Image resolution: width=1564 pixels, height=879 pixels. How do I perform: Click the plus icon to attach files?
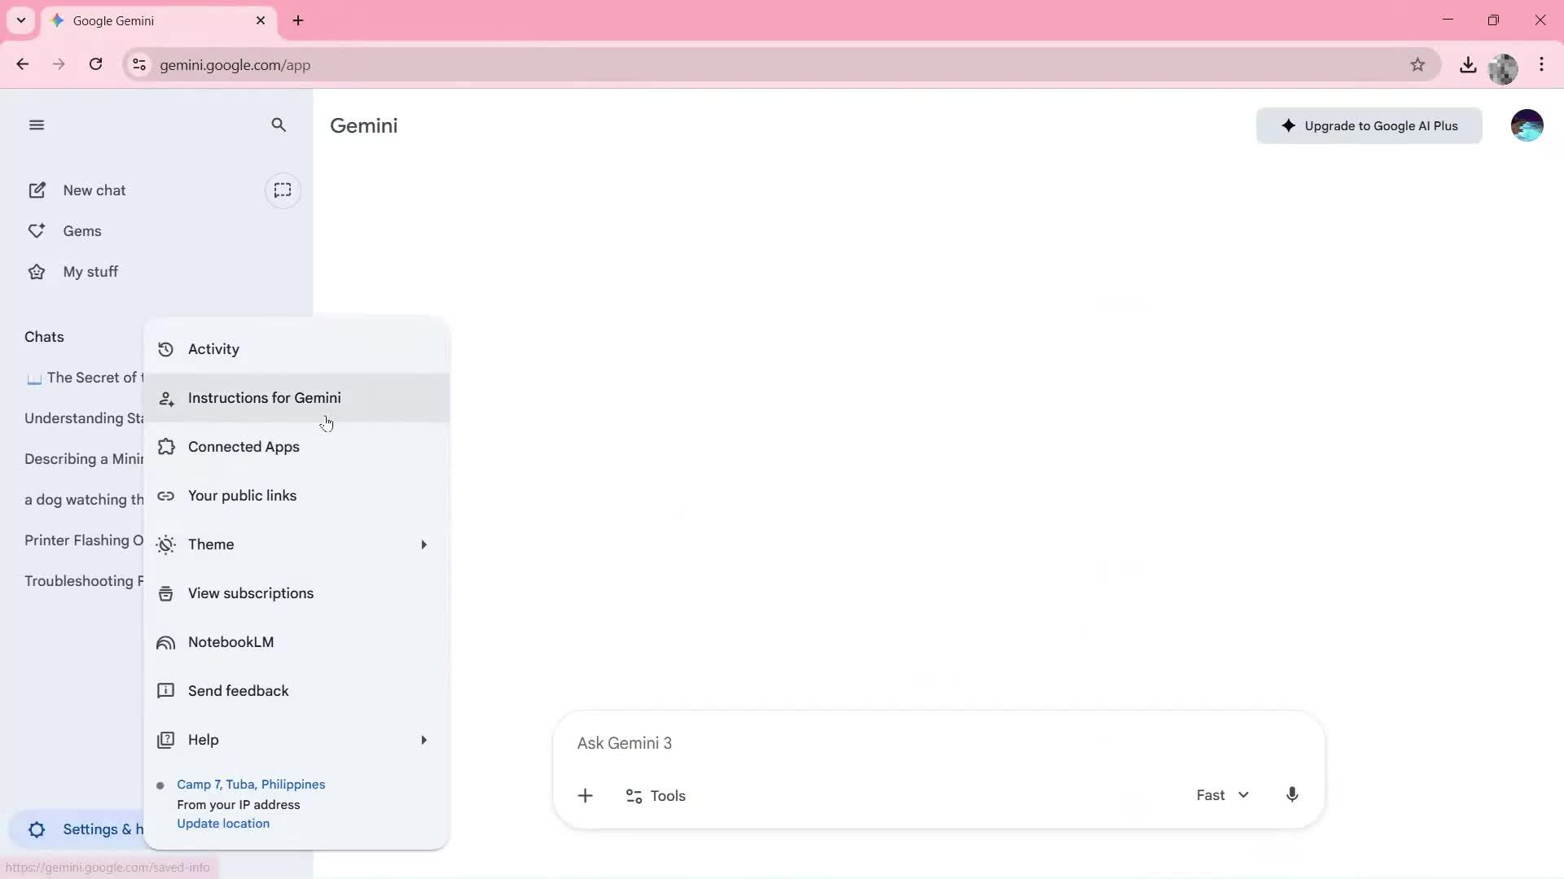(x=586, y=795)
